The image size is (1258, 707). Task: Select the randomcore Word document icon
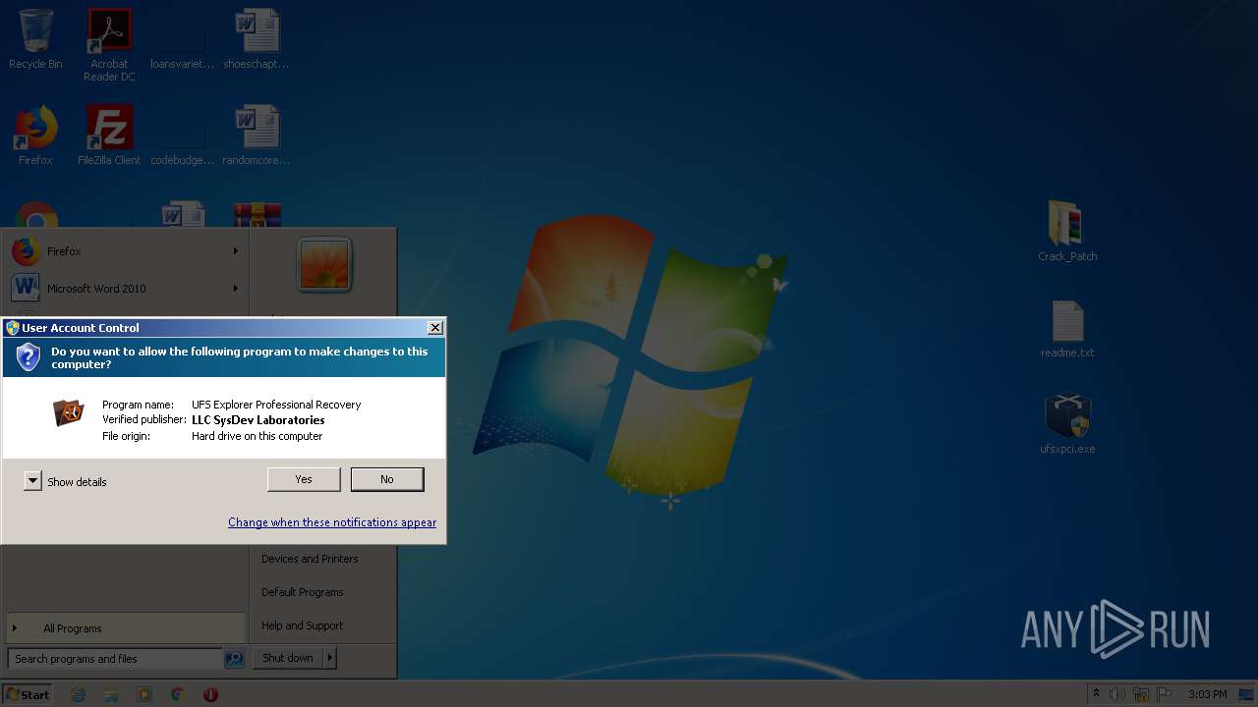(257, 136)
